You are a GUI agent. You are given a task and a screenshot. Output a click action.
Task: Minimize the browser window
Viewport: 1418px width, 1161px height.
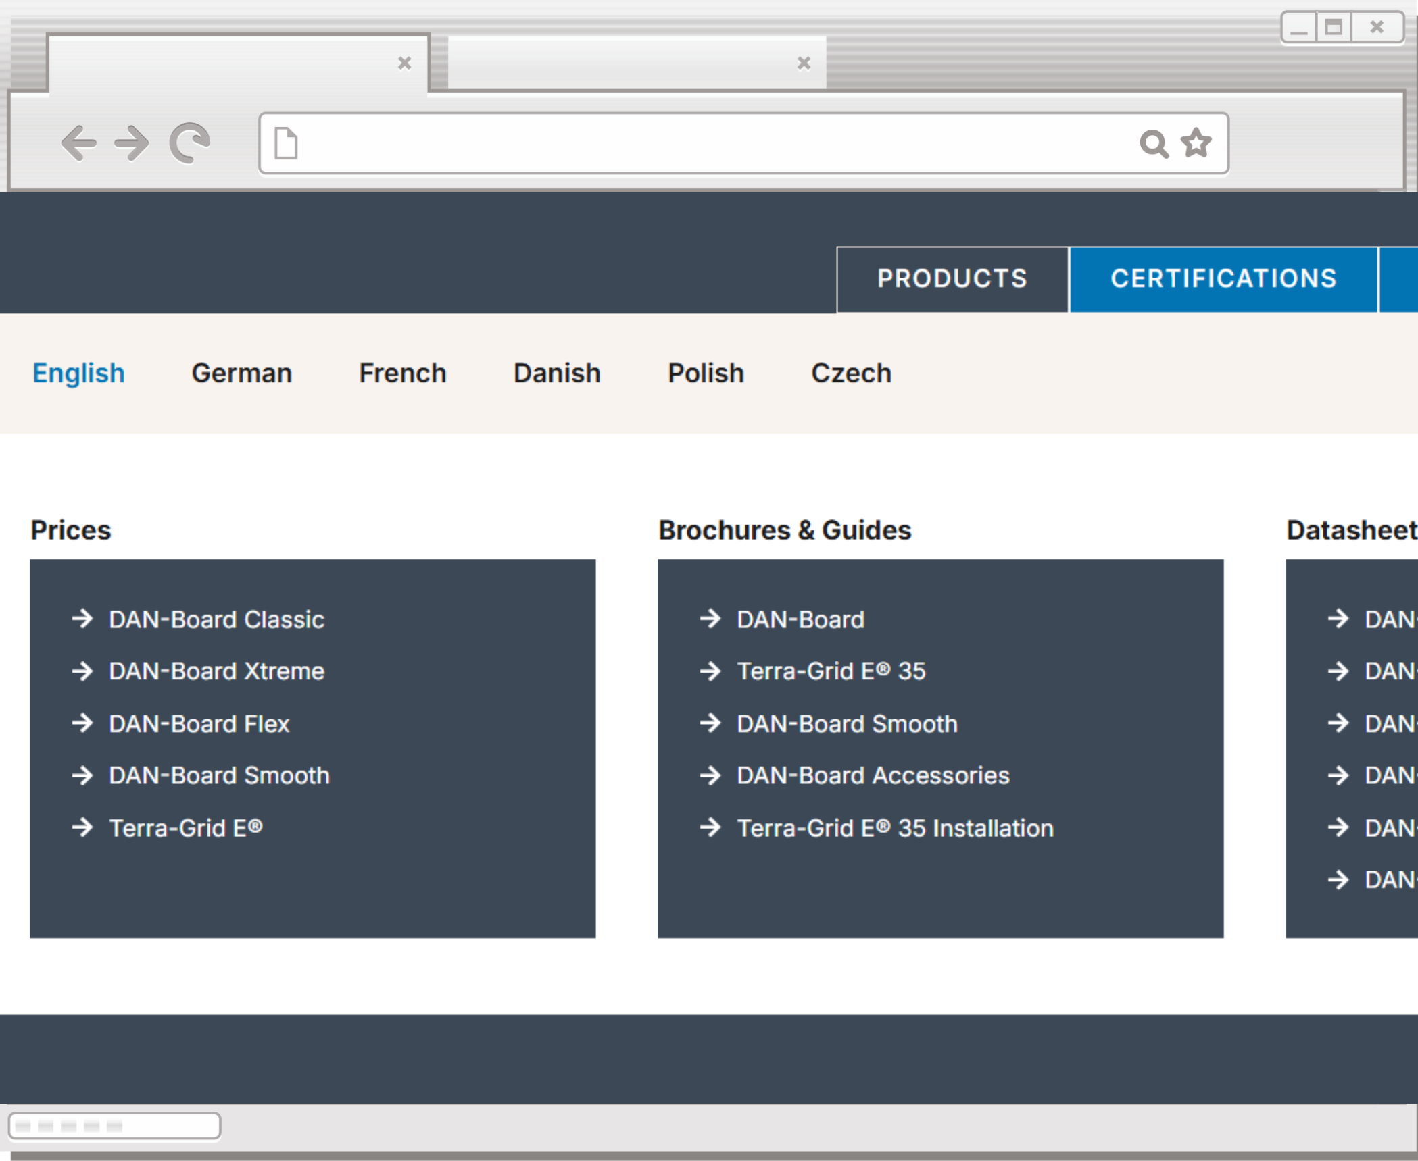[1298, 28]
